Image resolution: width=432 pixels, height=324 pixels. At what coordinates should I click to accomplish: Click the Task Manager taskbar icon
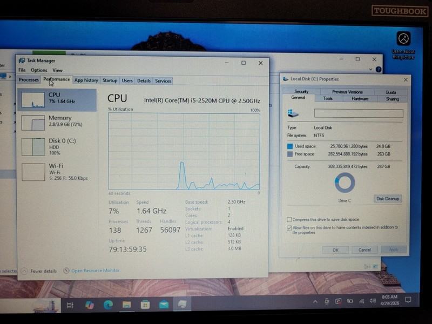[x=182, y=304]
